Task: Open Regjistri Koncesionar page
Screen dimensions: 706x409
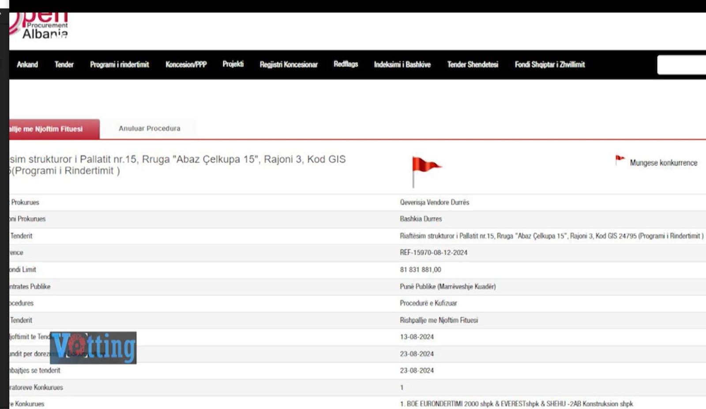Action: click(289, 64)
